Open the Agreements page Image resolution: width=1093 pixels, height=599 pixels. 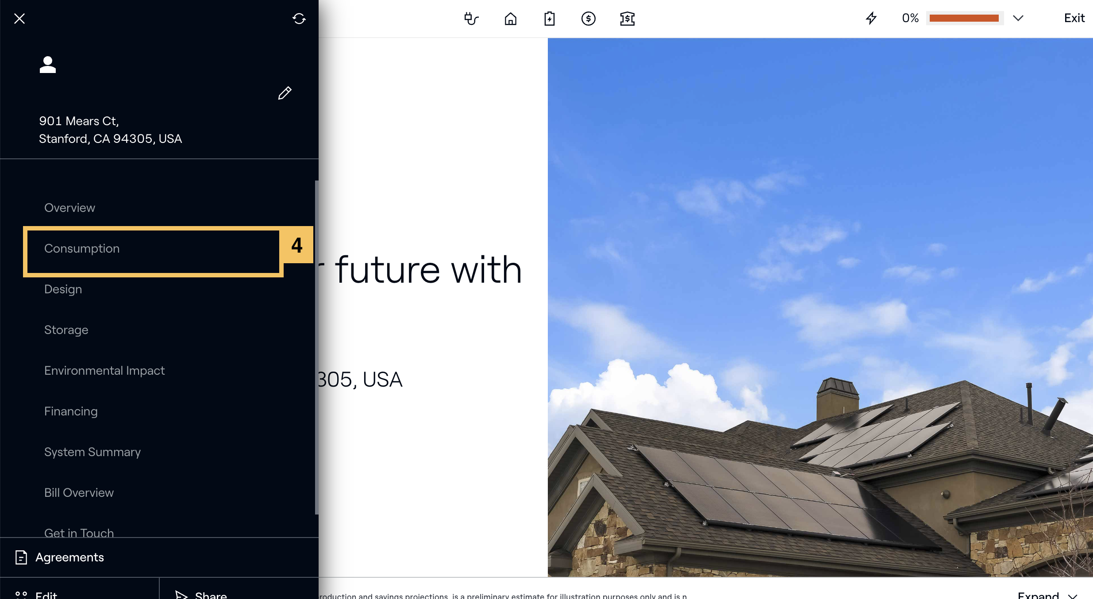[x=69, y=557]
